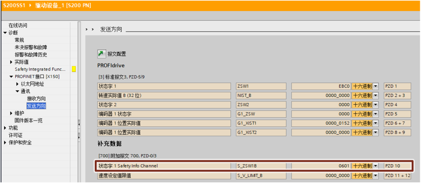This screenshot has width=421, height=184.
Task: Select 在线访问 in the navigation tree
Action: 18,25
